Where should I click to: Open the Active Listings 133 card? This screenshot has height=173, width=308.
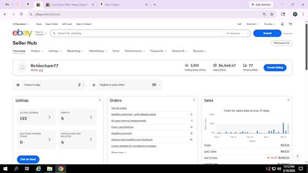coord(36,117)
